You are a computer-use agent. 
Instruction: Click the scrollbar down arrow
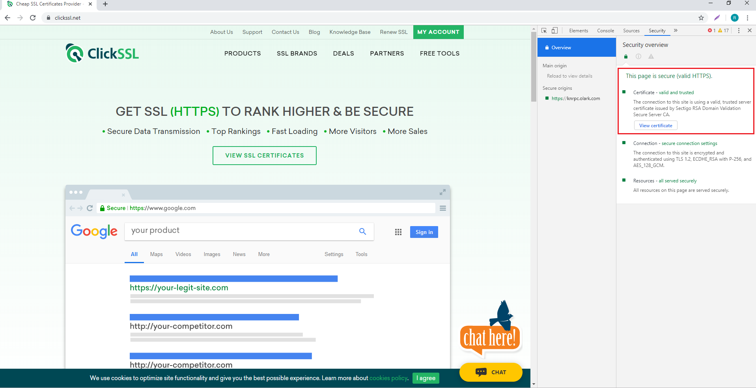click(x=534, y=384)
